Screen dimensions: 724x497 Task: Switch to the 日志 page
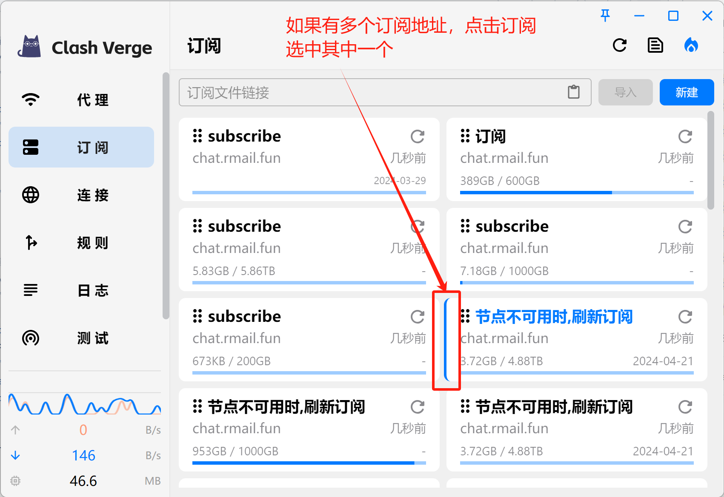click(81, 290)
